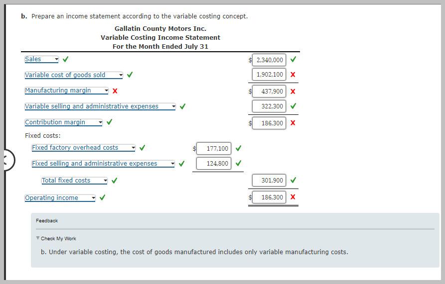
Task: Click the 'Variable Costing Income Statement' title
Action: (160, 38)
